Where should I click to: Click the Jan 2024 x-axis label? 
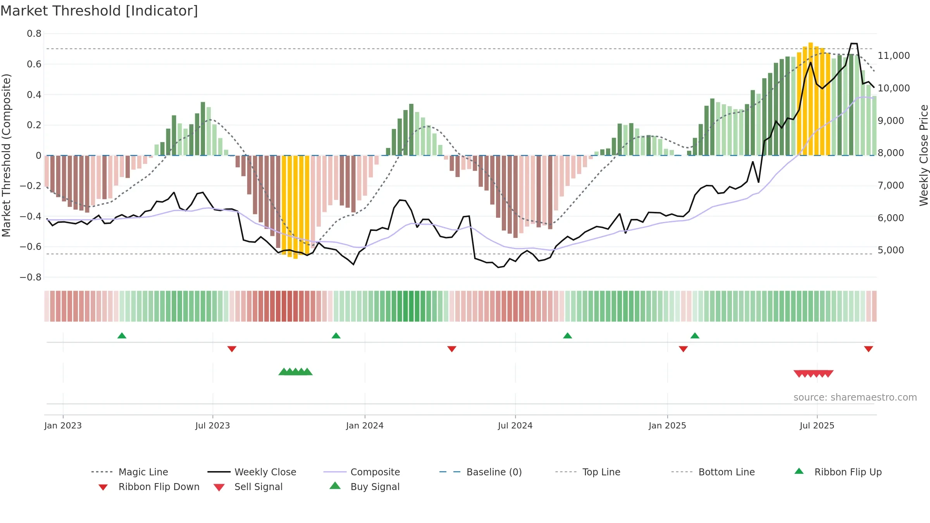(x=365, y=425)
